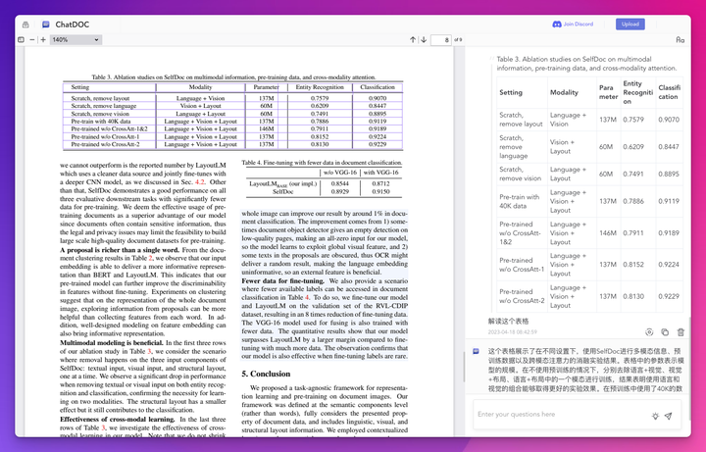
Task: Click the Aa translate icon in chat header
Action: (x=680, y=39)
